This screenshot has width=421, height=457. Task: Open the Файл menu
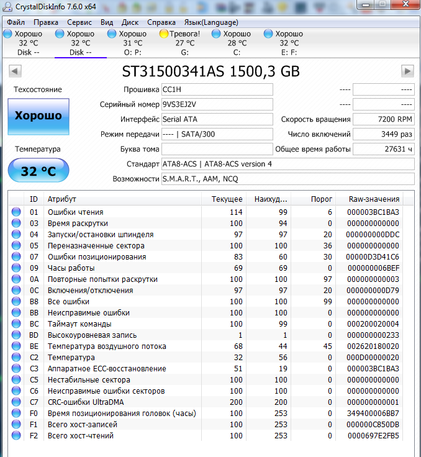click(x=16, y=22)
